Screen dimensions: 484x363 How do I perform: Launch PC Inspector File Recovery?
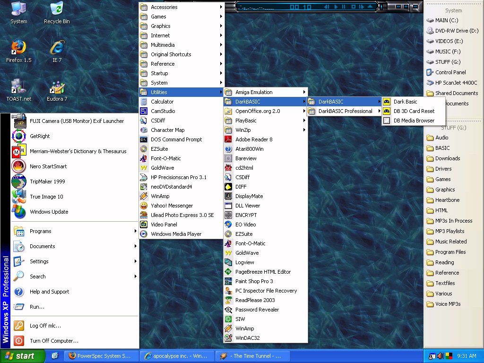266,291
